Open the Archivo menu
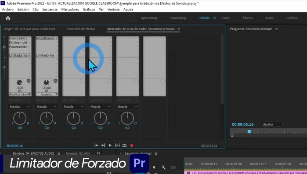This screenshot has width=307, height=174. point(8,9)
